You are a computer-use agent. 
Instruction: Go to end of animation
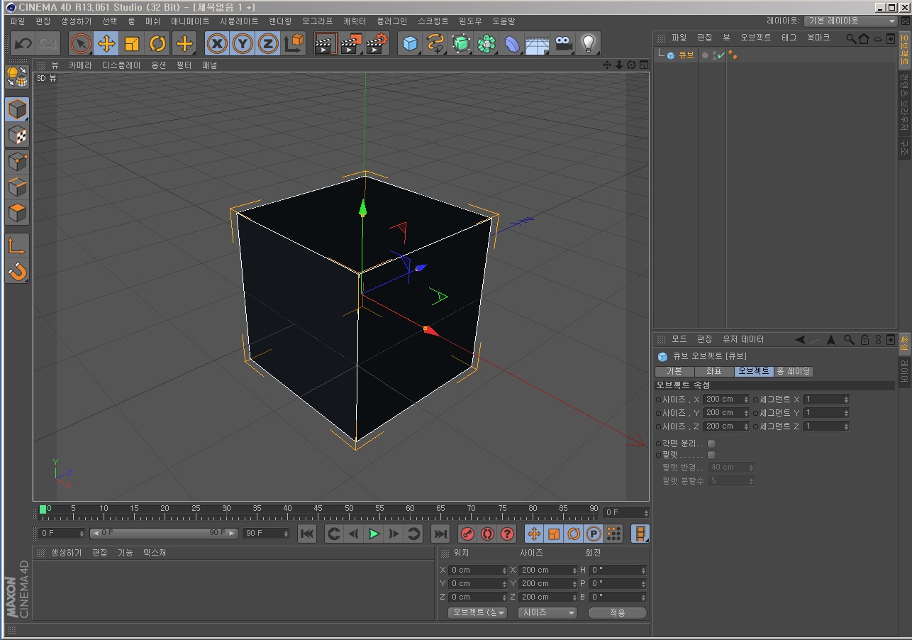[x=440, y=534]
